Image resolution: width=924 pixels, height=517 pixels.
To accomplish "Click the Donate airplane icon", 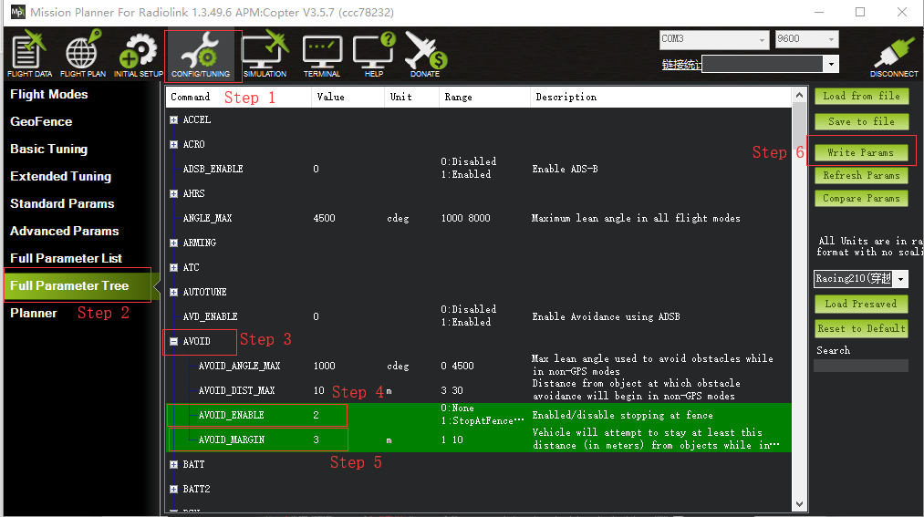I will [x=425, y=55].
